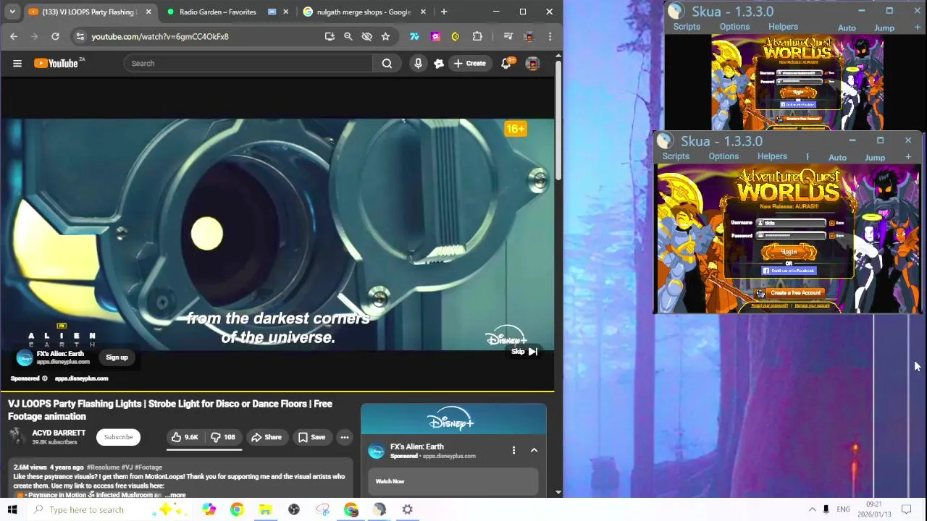
Task: Reload the YouTube page
Action: [x=55, y=36]
